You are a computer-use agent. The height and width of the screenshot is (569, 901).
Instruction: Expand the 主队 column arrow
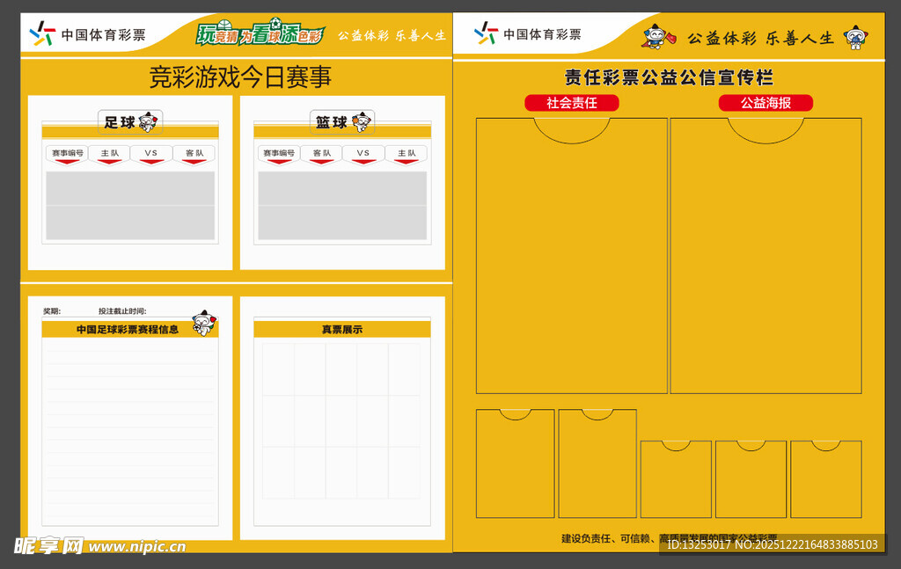point(108,160)
